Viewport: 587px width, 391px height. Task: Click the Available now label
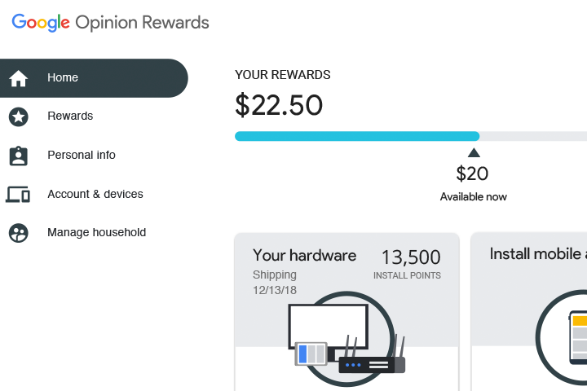point(474,197)
